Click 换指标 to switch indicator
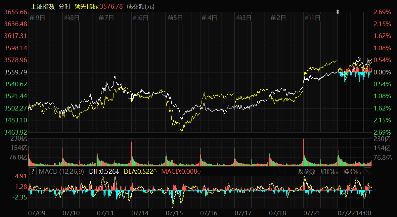397x217 pixels. point(352,171)
